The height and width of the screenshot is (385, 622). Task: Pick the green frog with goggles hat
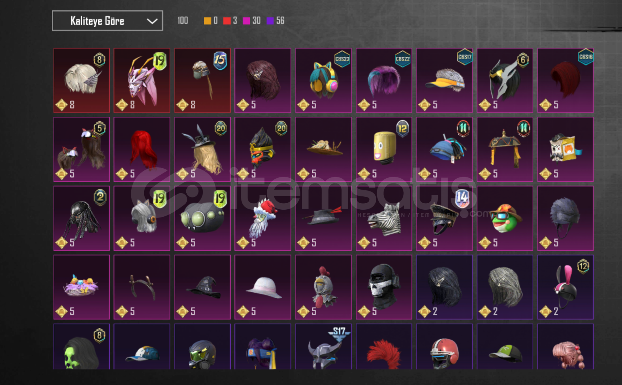[505, 218]
